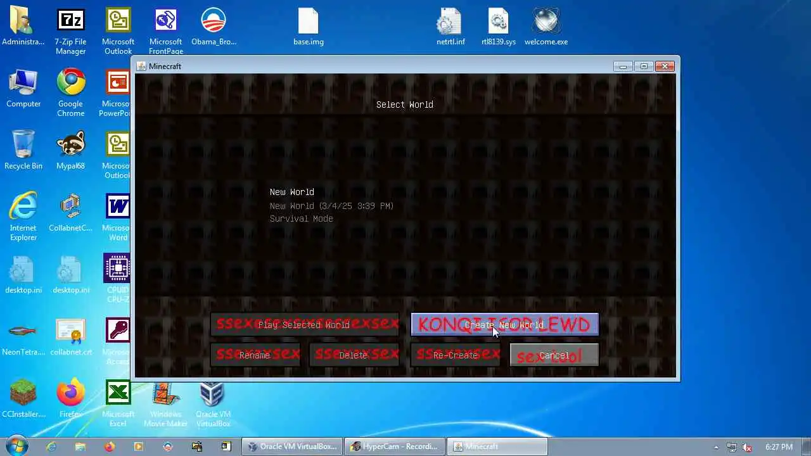Select the Obama_Bro... desktop icon

click(x=214, y=27)
